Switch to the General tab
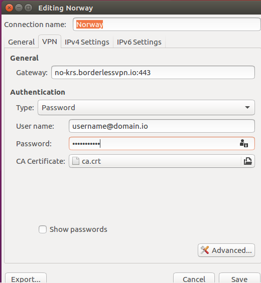 point(22,42)
